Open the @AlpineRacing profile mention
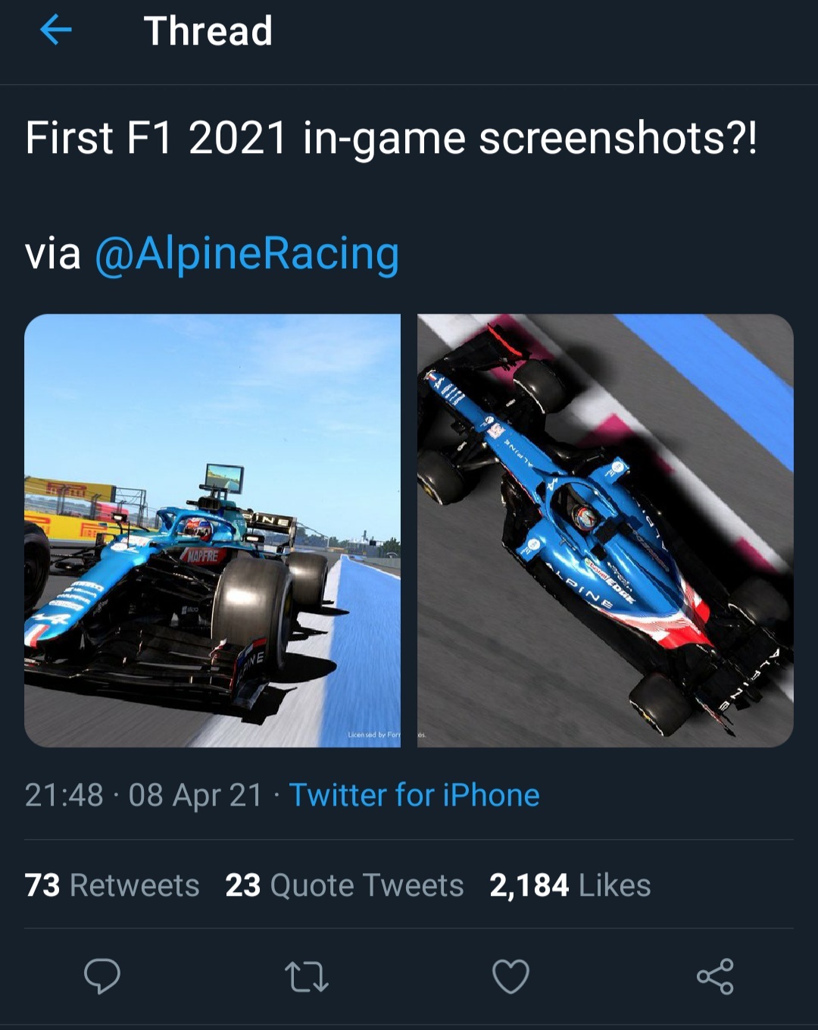The width and height of the screenshot is (818, 1030). click(x=247, y=254)
